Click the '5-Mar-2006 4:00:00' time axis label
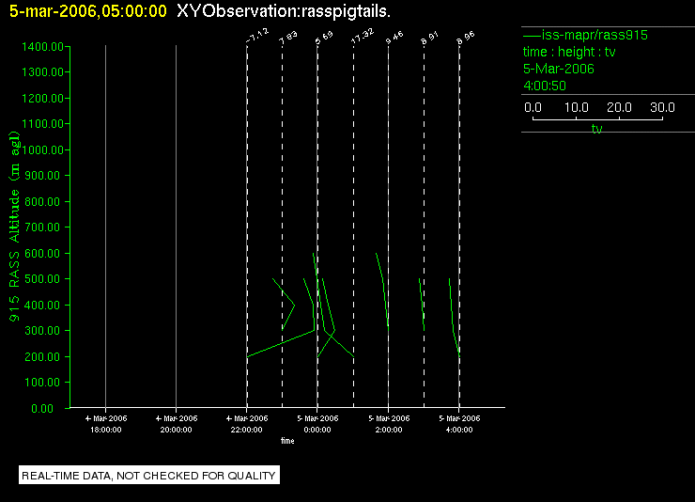This screenshot has width=695, height=502. click(459, 424)
